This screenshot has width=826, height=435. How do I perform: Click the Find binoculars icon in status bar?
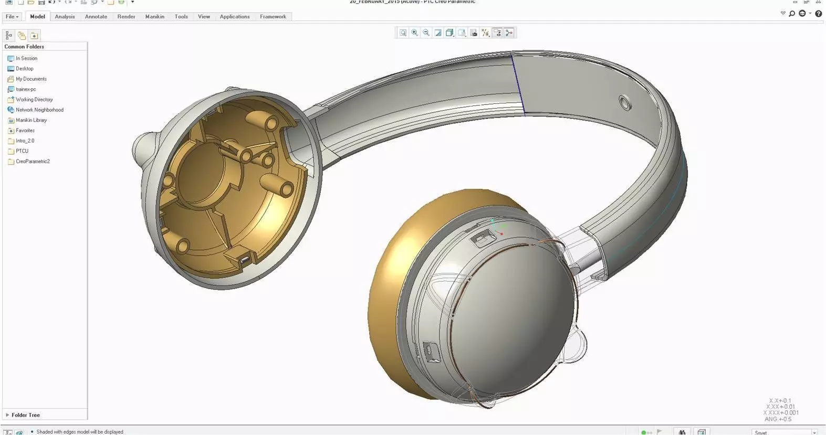pos(682,432)
